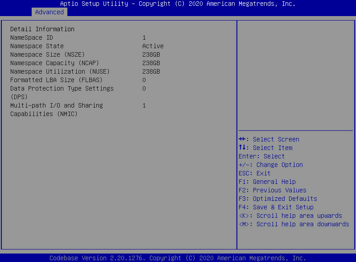
Task: Click the ESC: Exit help line
Action: pyautogui.click(x=255, y=173)
